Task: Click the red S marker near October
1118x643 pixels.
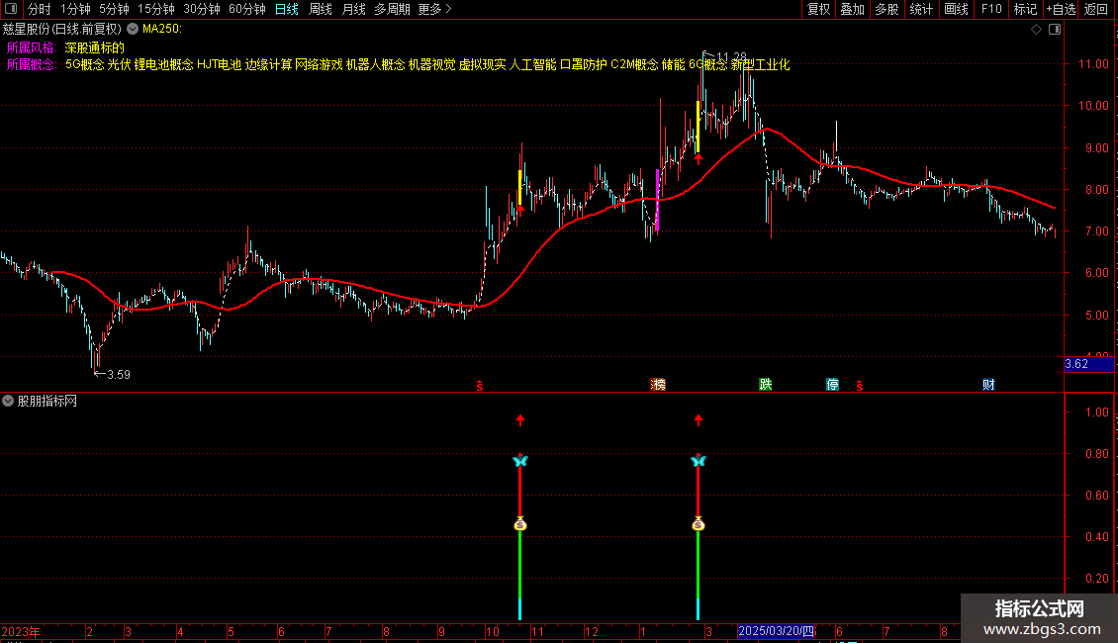Action: [x=480, y=386]
